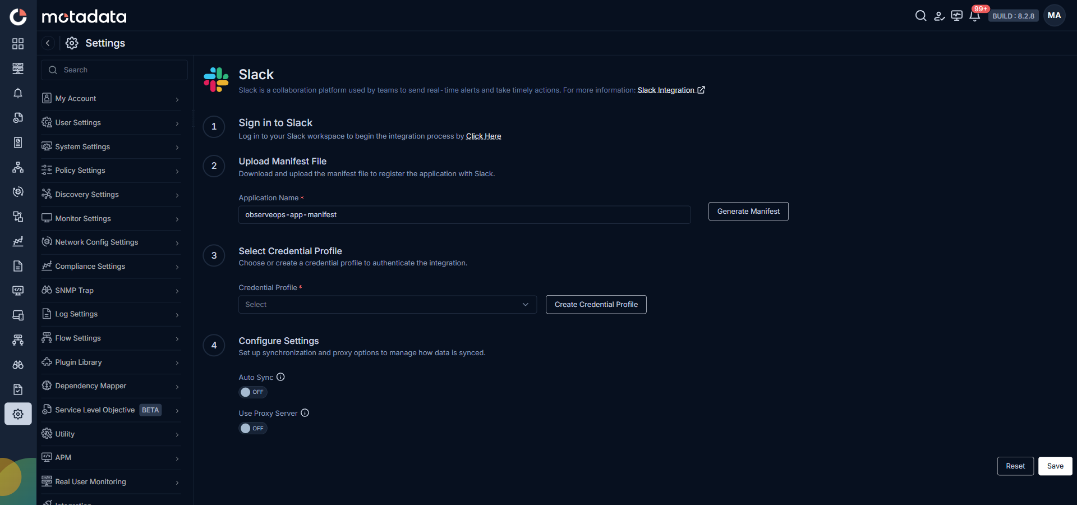Open the stacked server icon in left rail
1077x505 pixels.
(18, 68)
